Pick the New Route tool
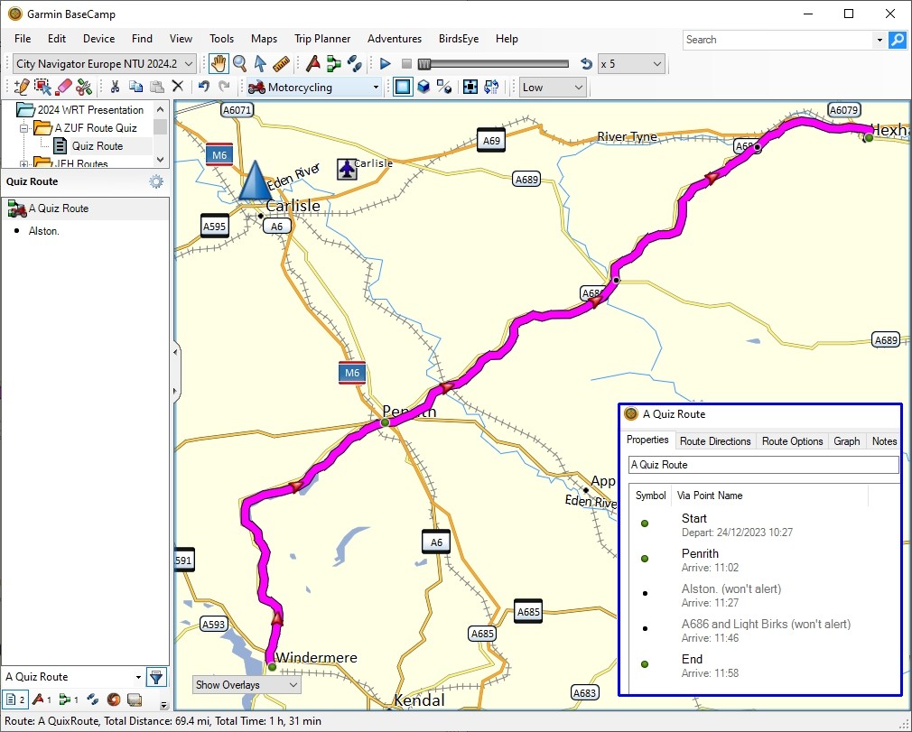912x732 pixels. [334, 63]
